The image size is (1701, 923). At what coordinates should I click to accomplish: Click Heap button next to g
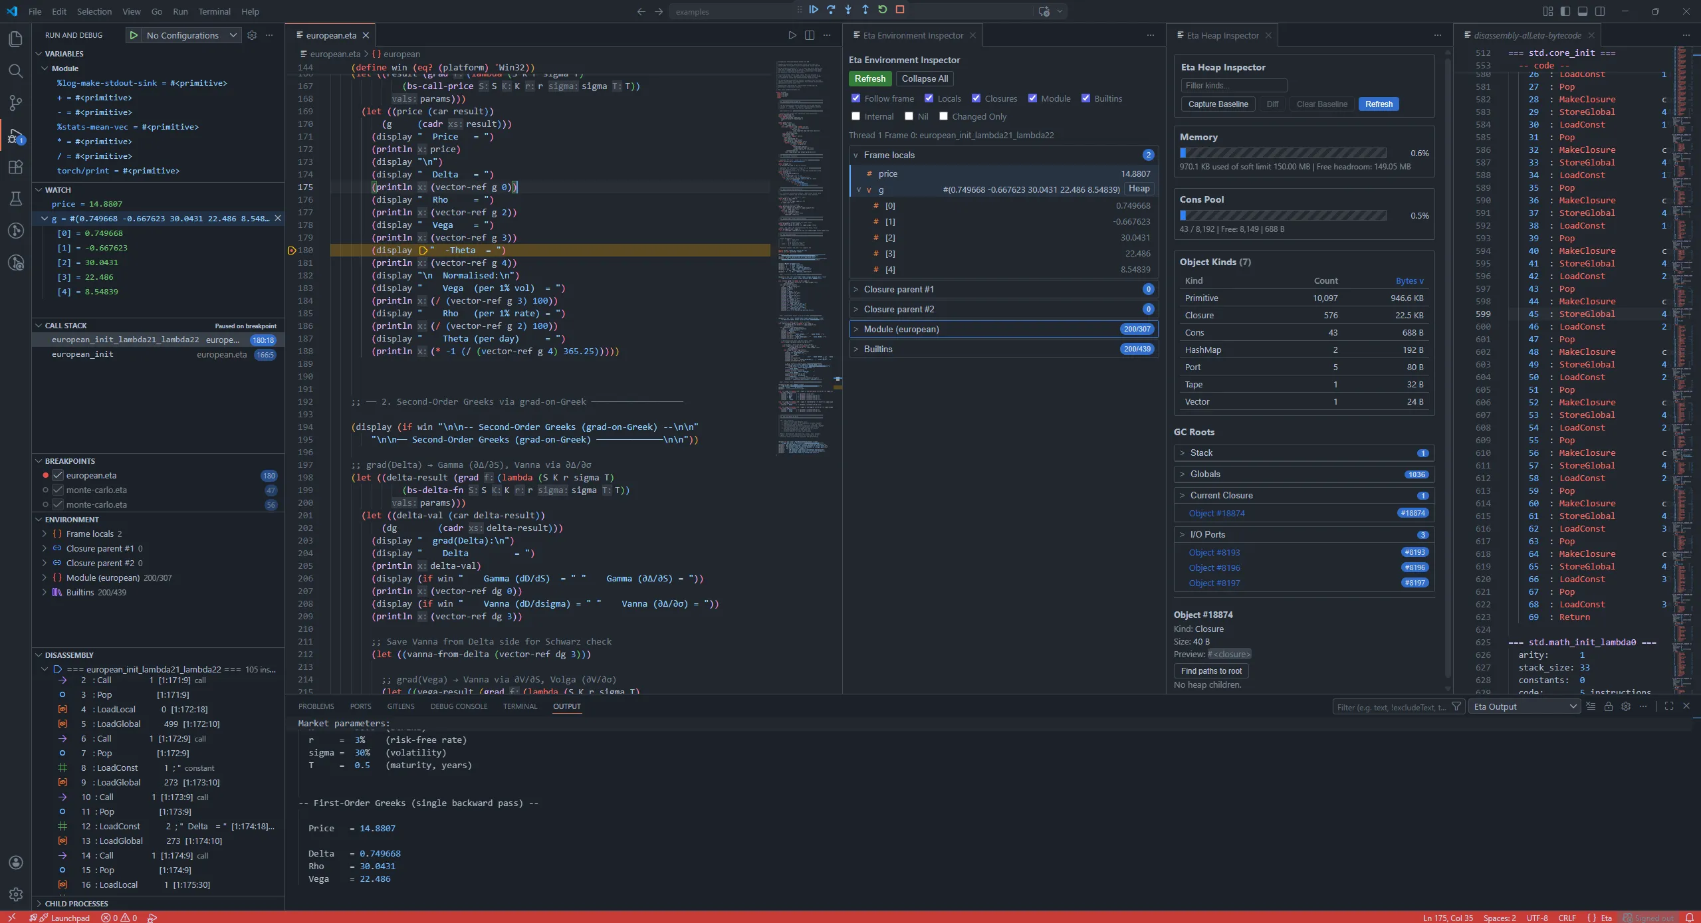click(1139, 189)
